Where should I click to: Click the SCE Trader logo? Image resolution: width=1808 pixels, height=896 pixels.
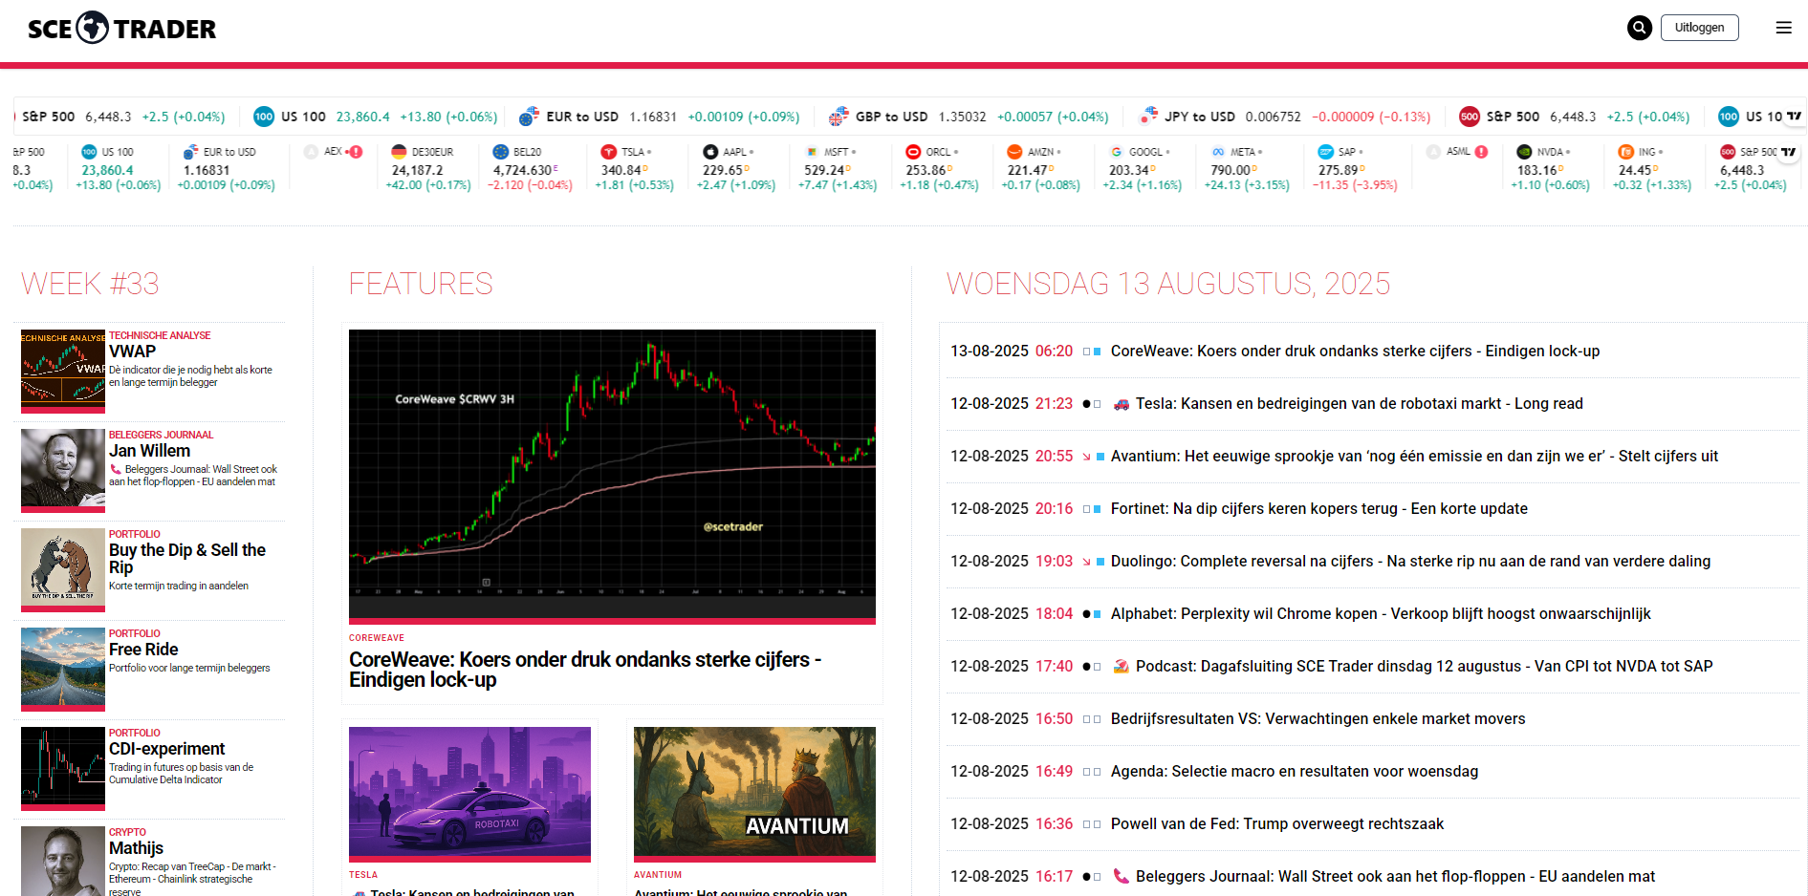[121, 29]
